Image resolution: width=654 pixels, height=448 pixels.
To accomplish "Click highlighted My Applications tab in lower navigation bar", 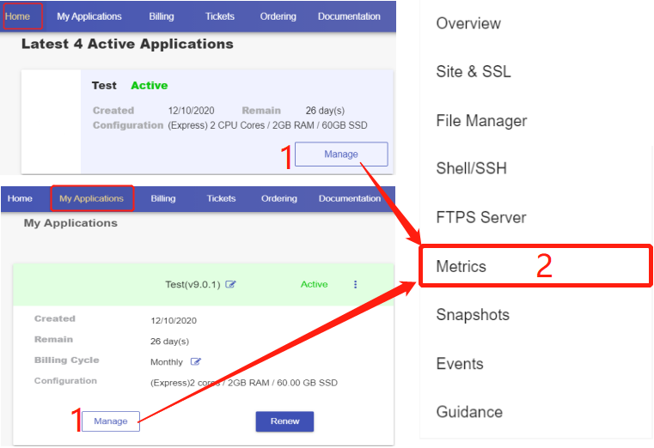I will [91, 198].
